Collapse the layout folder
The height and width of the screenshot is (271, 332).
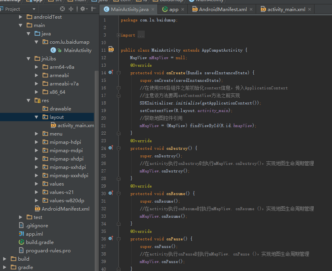37,117
